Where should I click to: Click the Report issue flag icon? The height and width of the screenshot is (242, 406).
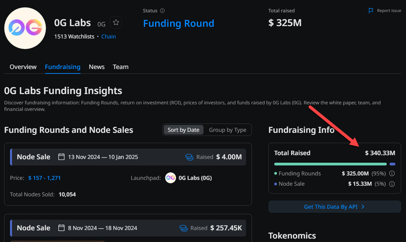point(371,11)
